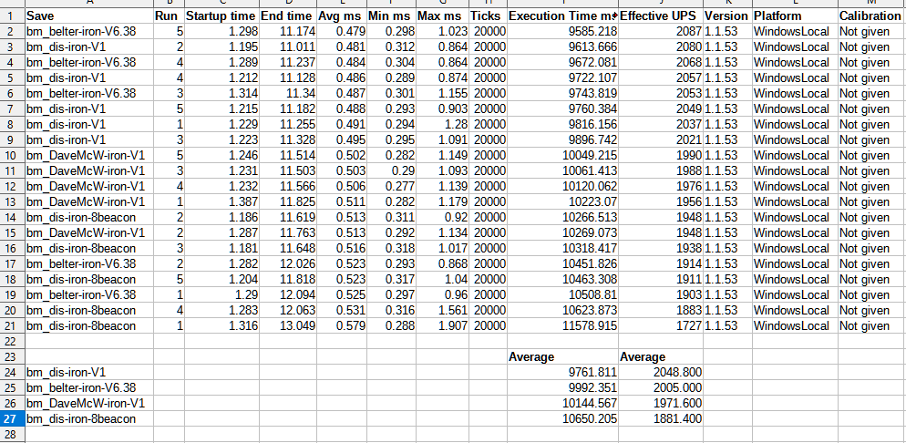This screenshot has width=906, height=443.
Task: Select startup time cell 1.298
Action: 221,32
